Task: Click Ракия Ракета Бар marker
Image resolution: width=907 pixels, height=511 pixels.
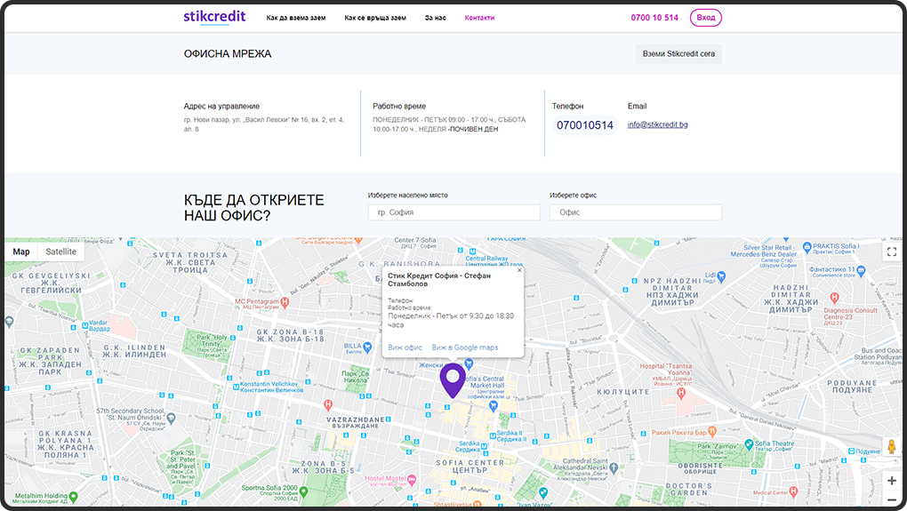Action: (712, 431)
